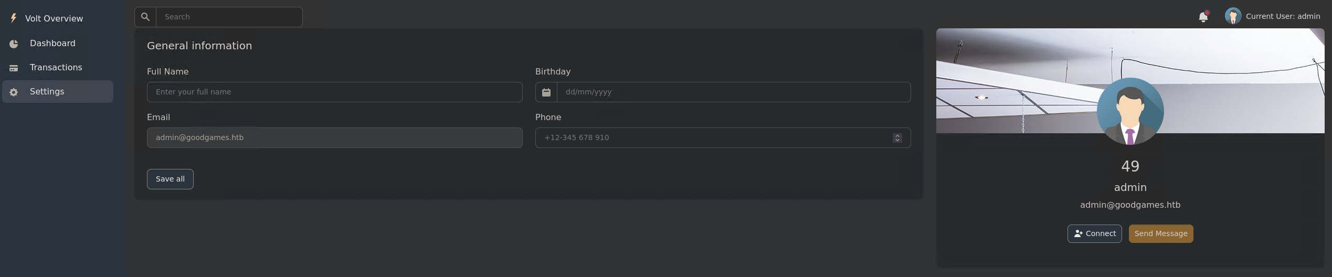1332x277 pixels.
Task: Click the admin avatar in top bar
Action: point(1233,16)
